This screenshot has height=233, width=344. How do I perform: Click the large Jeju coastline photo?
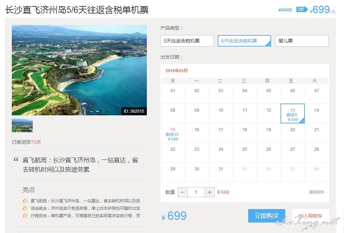coord(79,70)
